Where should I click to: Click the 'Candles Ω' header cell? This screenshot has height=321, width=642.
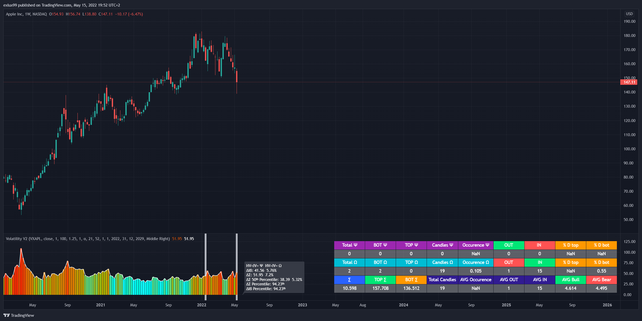[442, 262]
